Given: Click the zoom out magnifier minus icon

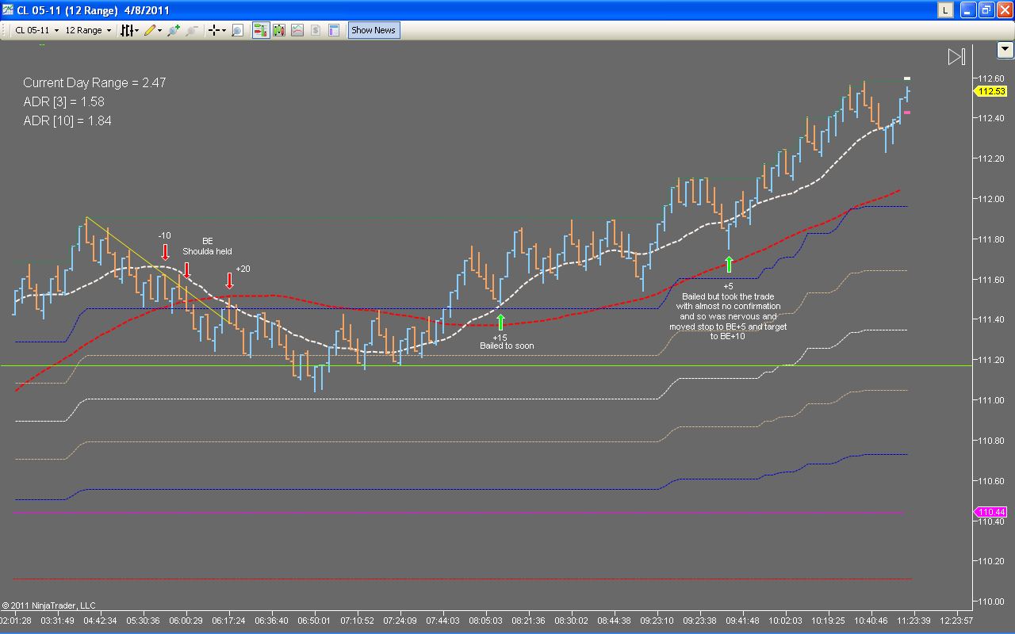Looking at the screenshot, I should click(x=192, y=30).
